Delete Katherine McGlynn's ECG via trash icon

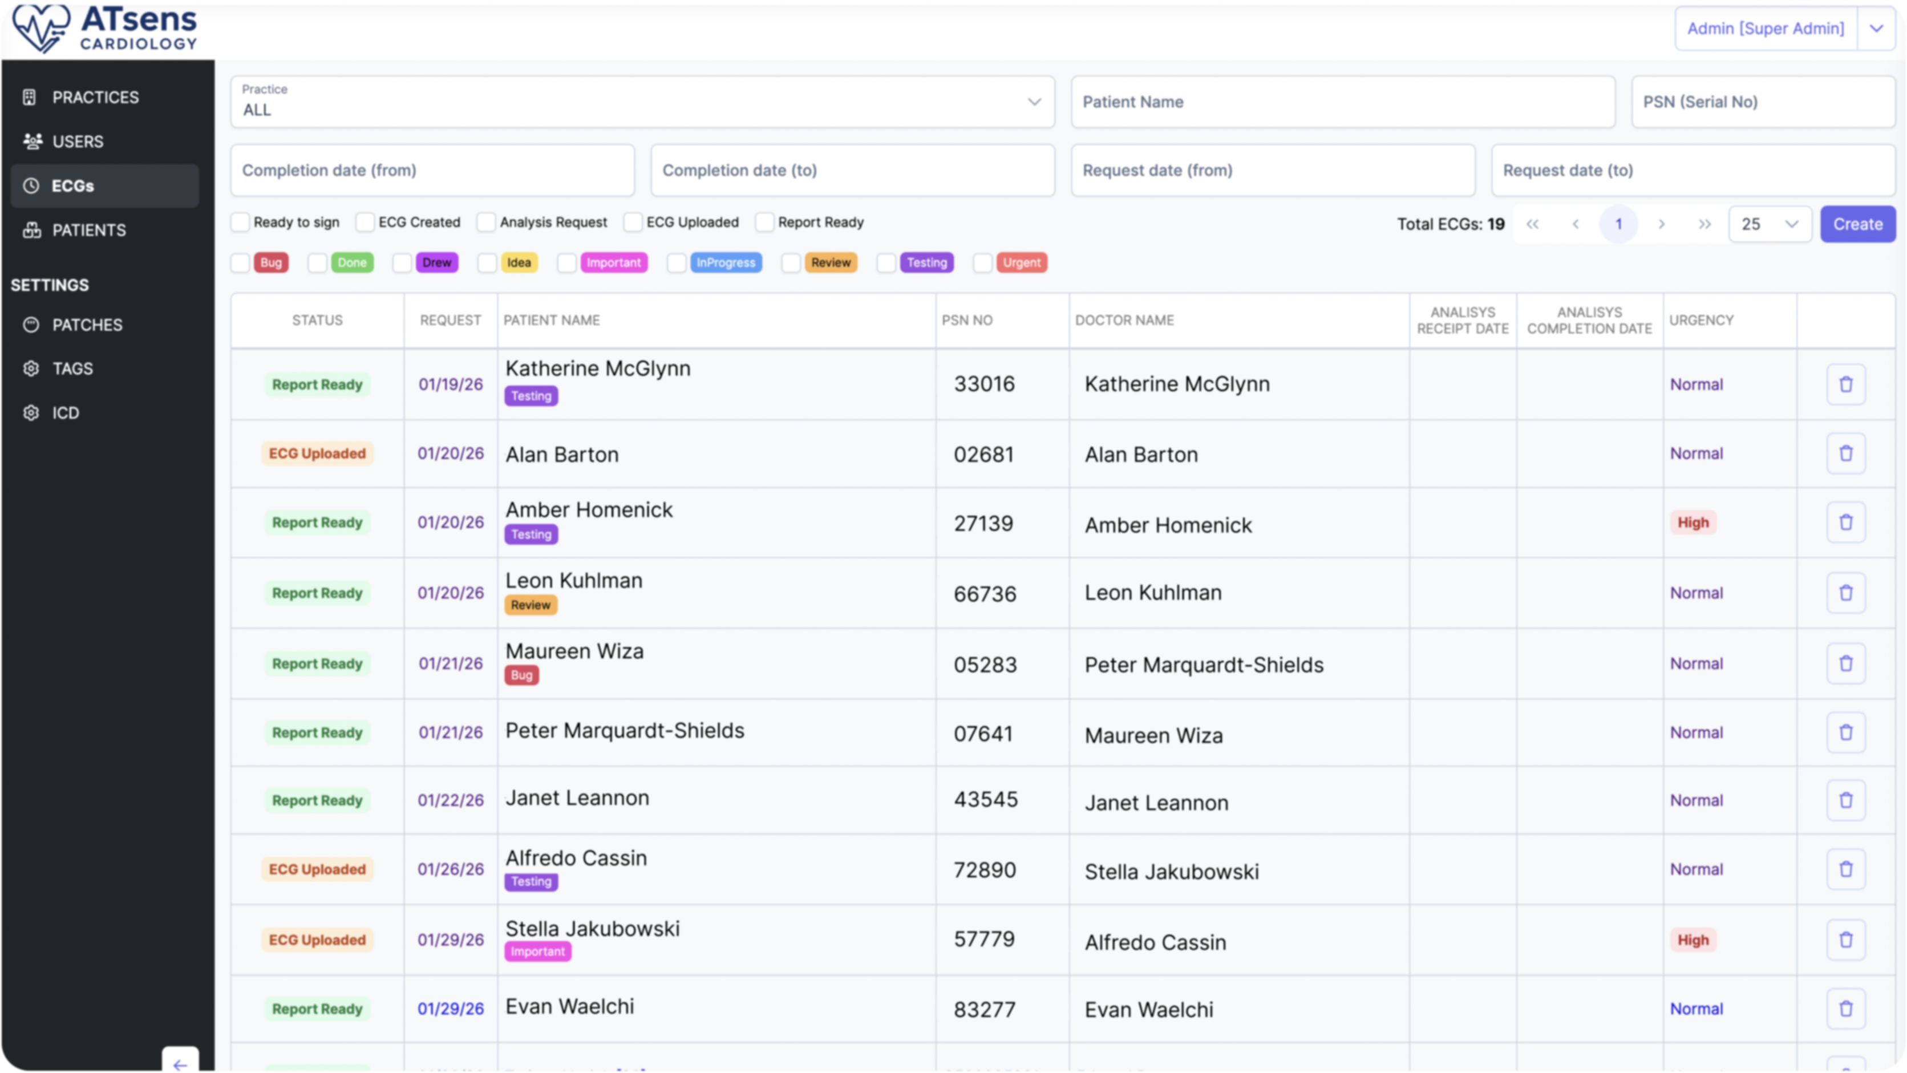(x=1845, y=384)
